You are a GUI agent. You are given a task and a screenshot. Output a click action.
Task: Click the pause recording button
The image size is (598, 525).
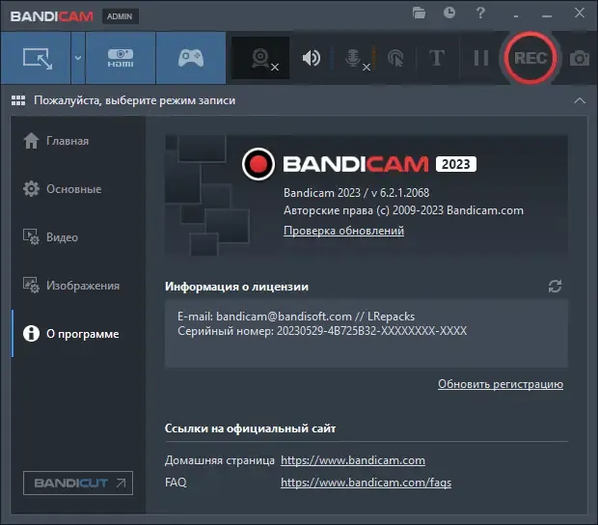481,58
